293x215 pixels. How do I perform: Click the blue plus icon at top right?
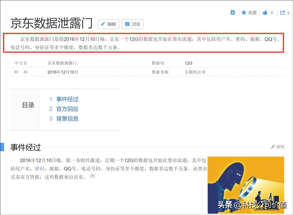pos(232,13)
